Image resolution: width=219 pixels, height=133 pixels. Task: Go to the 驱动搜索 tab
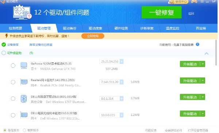[x=95, y=28]
